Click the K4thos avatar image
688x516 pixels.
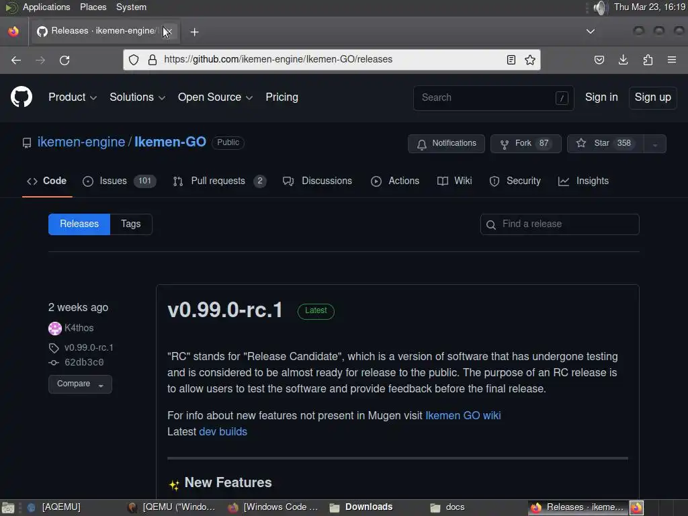click(55, 328)
